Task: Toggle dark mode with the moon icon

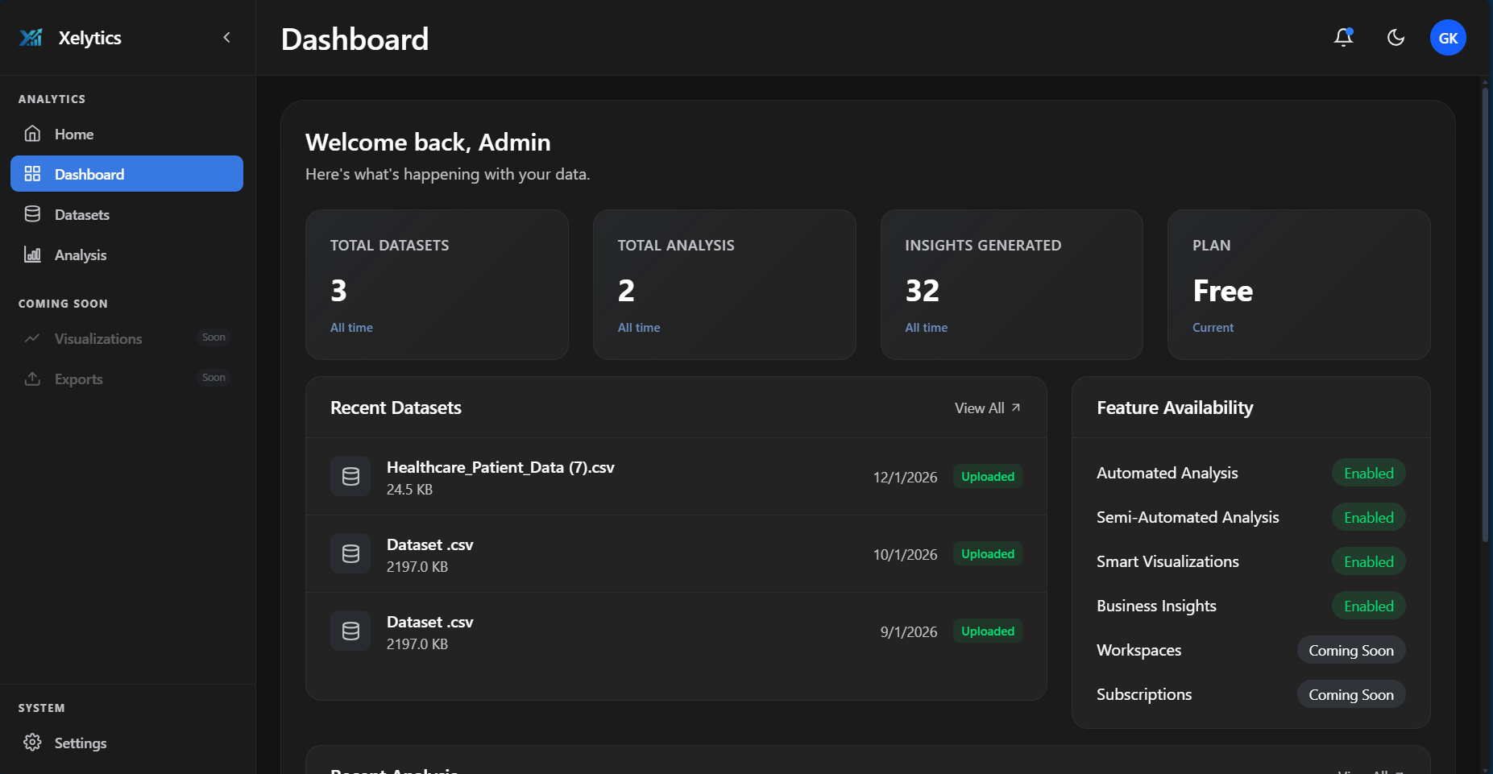Action: (x=1396, y=37)
